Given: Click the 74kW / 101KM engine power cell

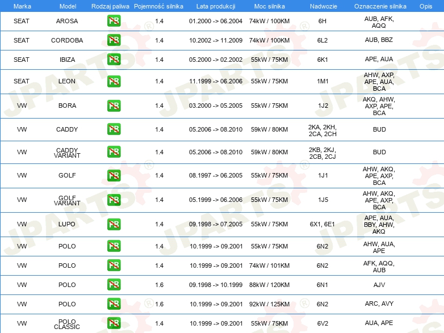Looking at the screenshot, I should [x=269, y=265].
